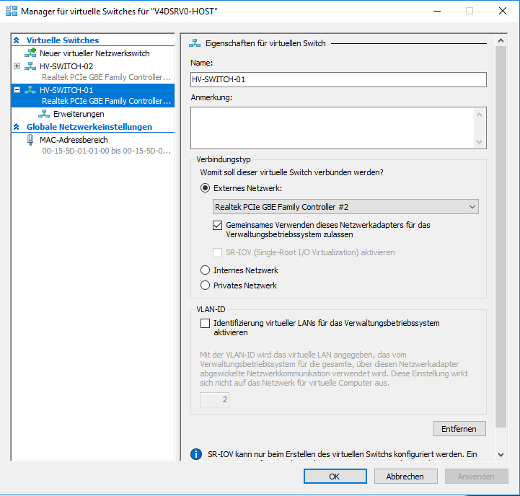Click the MAC range 00-15-5D-01-01-00 text
This screenshot has width=520, height=496.
pos(106,151)
